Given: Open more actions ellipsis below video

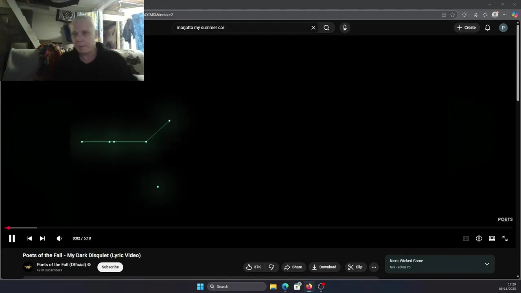Looking at the screenshot, I should tap(374, 267).
